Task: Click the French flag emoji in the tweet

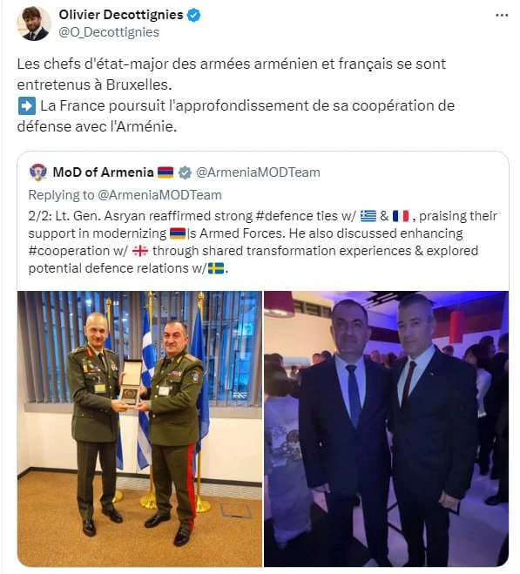Action: pos(401,216)
